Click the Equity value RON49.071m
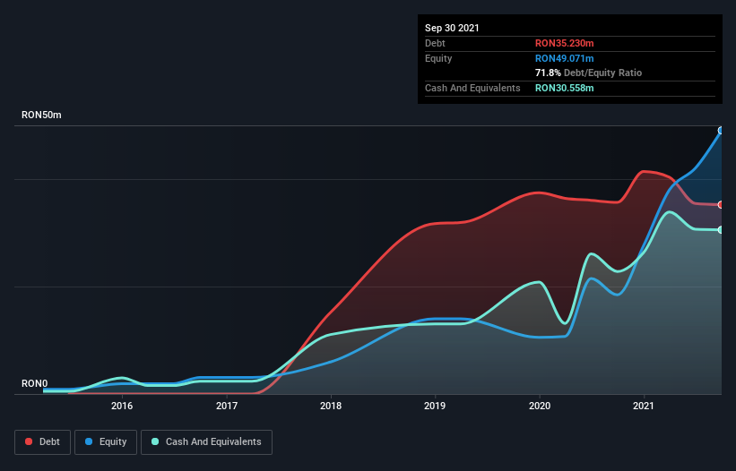736x471 pixels. 564,58
